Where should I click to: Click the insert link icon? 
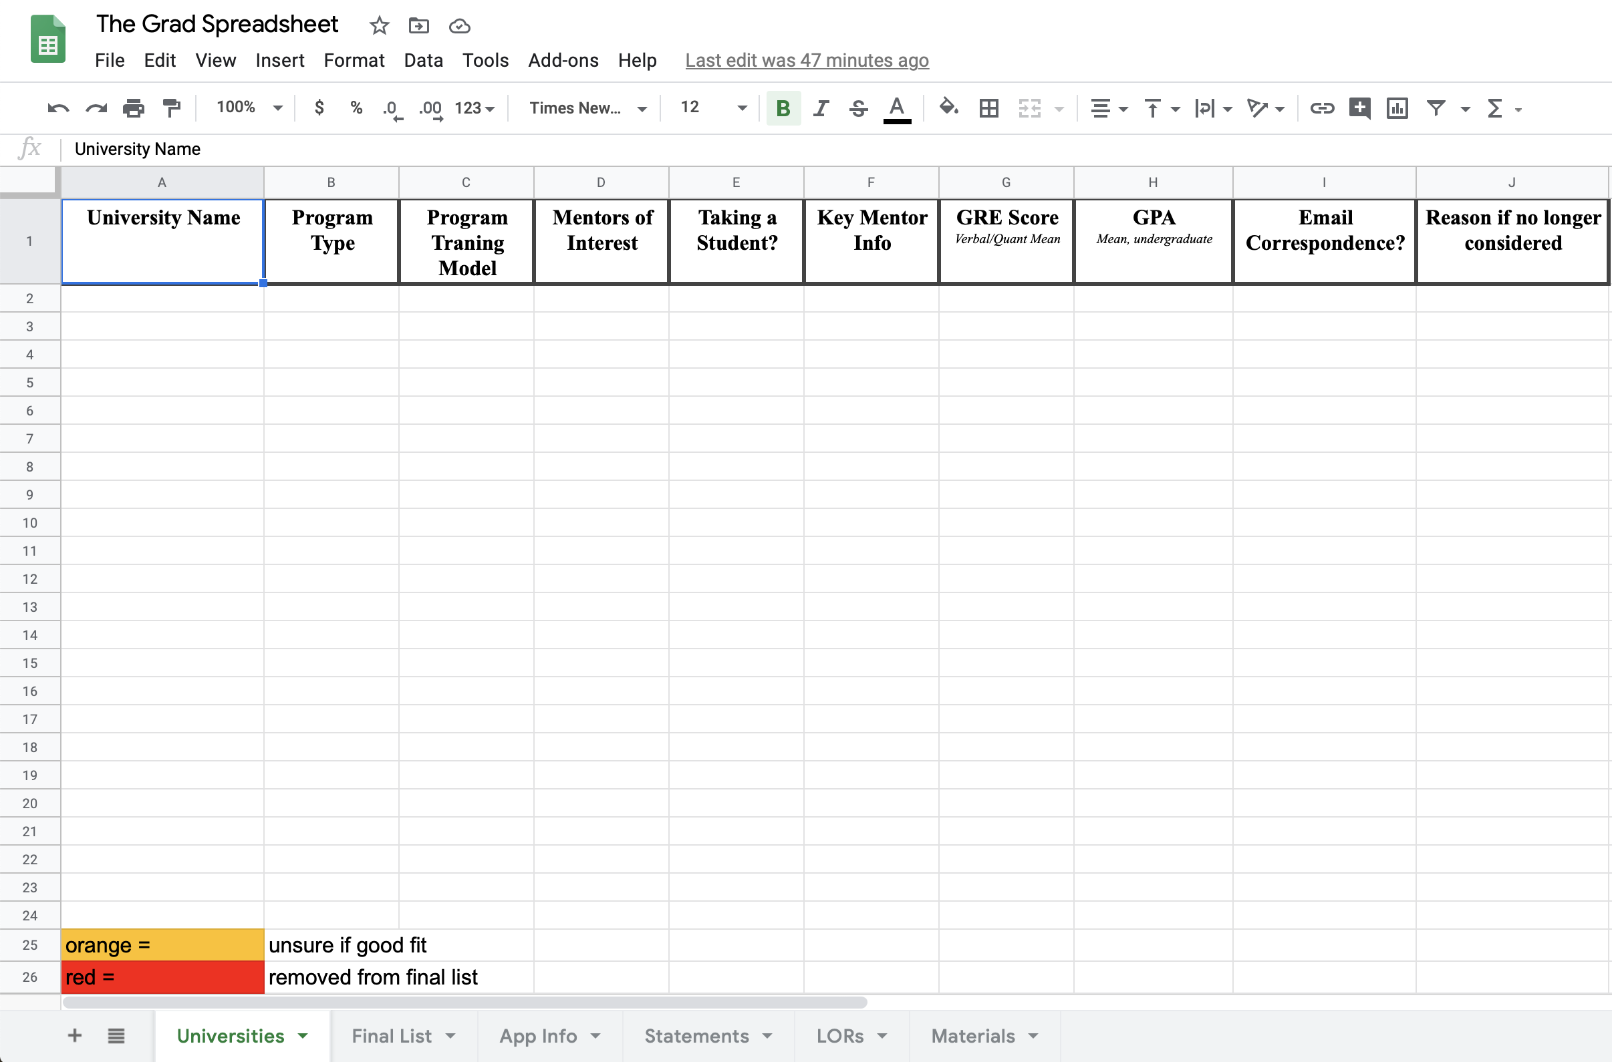point(1321,108)
